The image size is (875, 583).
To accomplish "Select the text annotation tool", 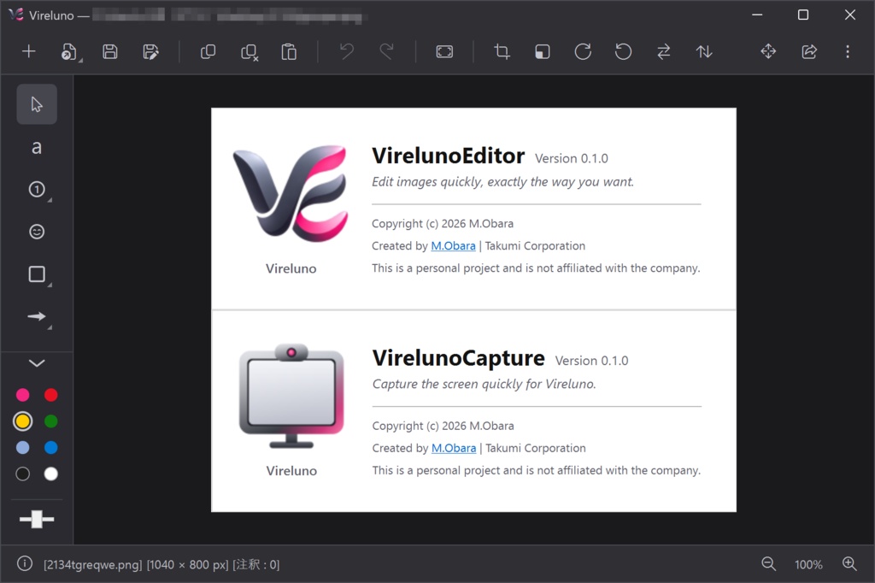I will [37, 147].
